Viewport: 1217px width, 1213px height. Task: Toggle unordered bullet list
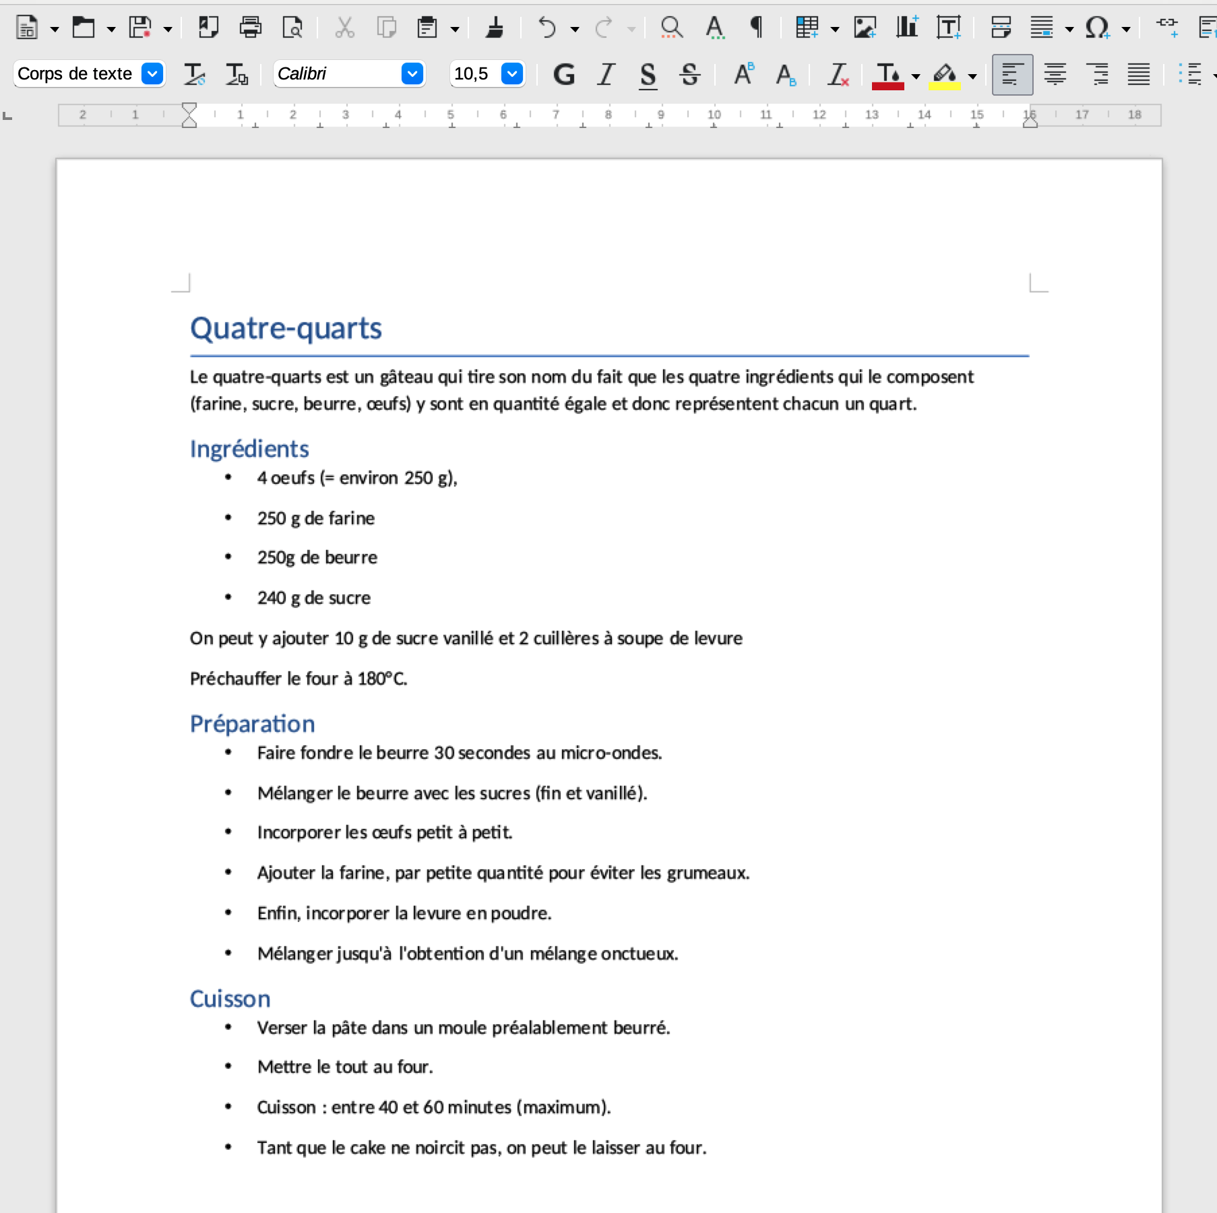click(1191, 74)
